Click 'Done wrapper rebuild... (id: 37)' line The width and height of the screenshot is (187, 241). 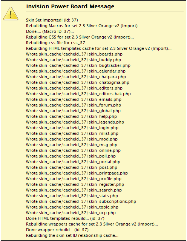(x=57, y=230)
